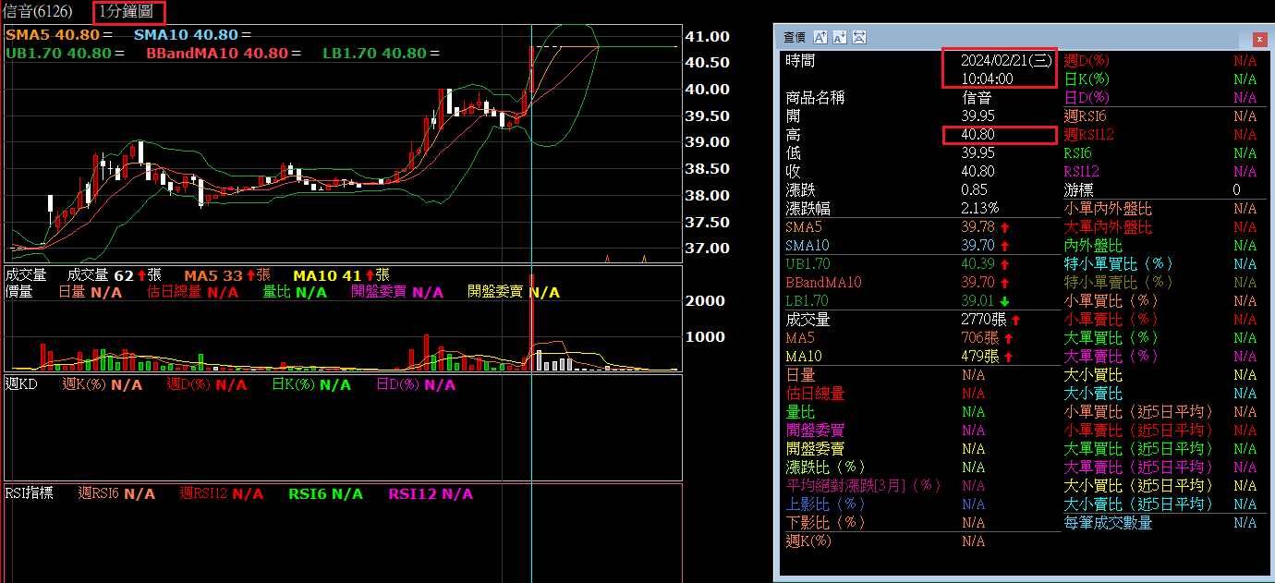Select the 週KD indicator pane label
Image resolution: width=1275 pixels, height=583 pixels.
pyautogui.click(x=21, y=384)
